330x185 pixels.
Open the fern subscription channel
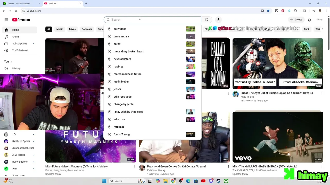click(20, 169)
